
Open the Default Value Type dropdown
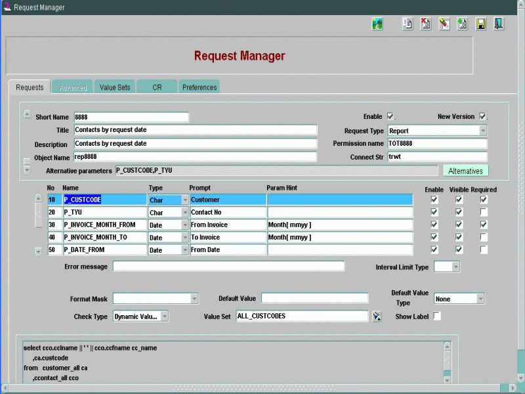480,299
